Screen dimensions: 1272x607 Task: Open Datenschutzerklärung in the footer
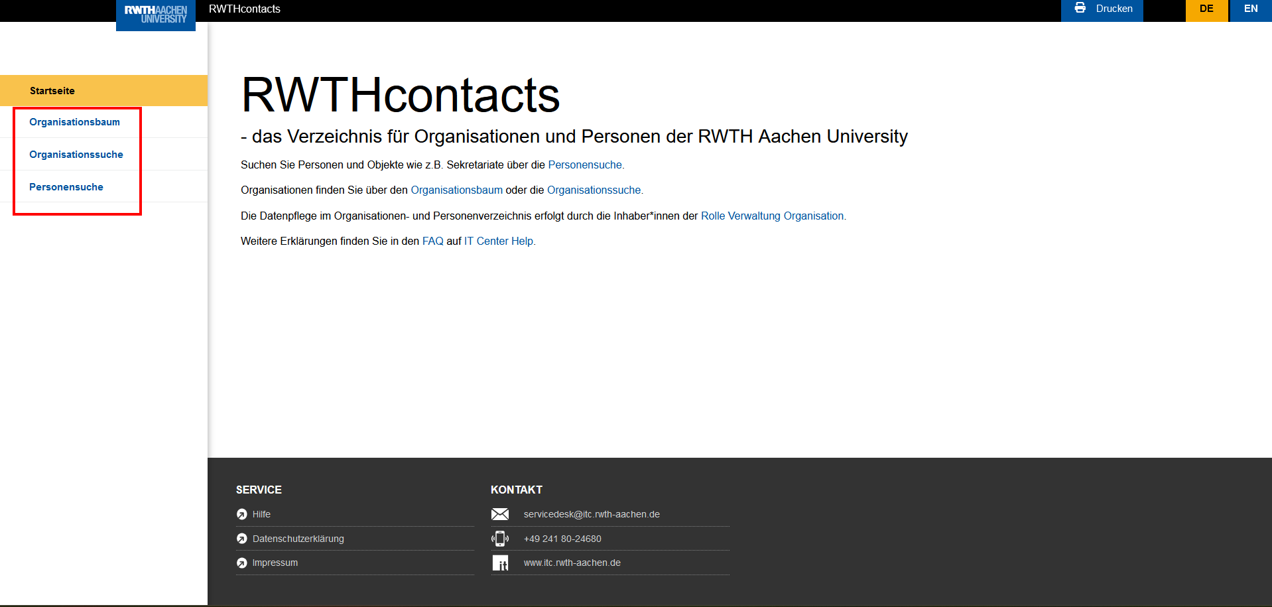point(298,539)
